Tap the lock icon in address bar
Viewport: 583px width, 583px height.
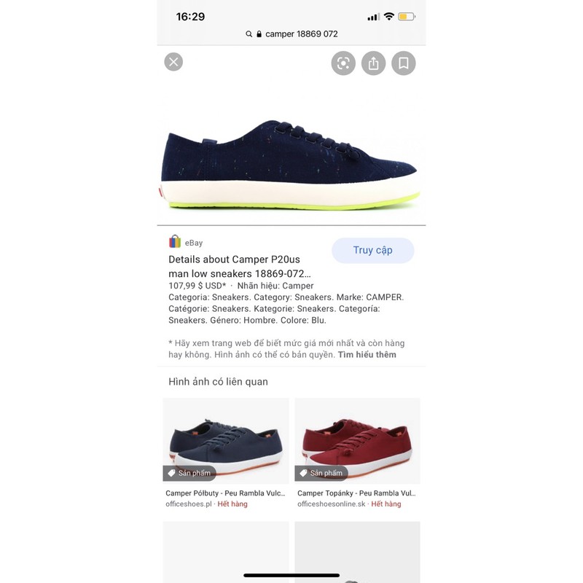[x=259, y=34]
